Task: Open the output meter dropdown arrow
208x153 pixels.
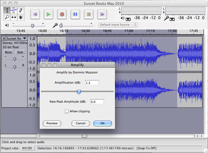Action: click(x=128, y=19)
